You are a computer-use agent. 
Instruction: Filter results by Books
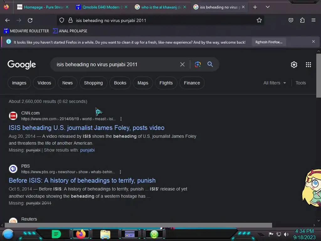(120, 83)
